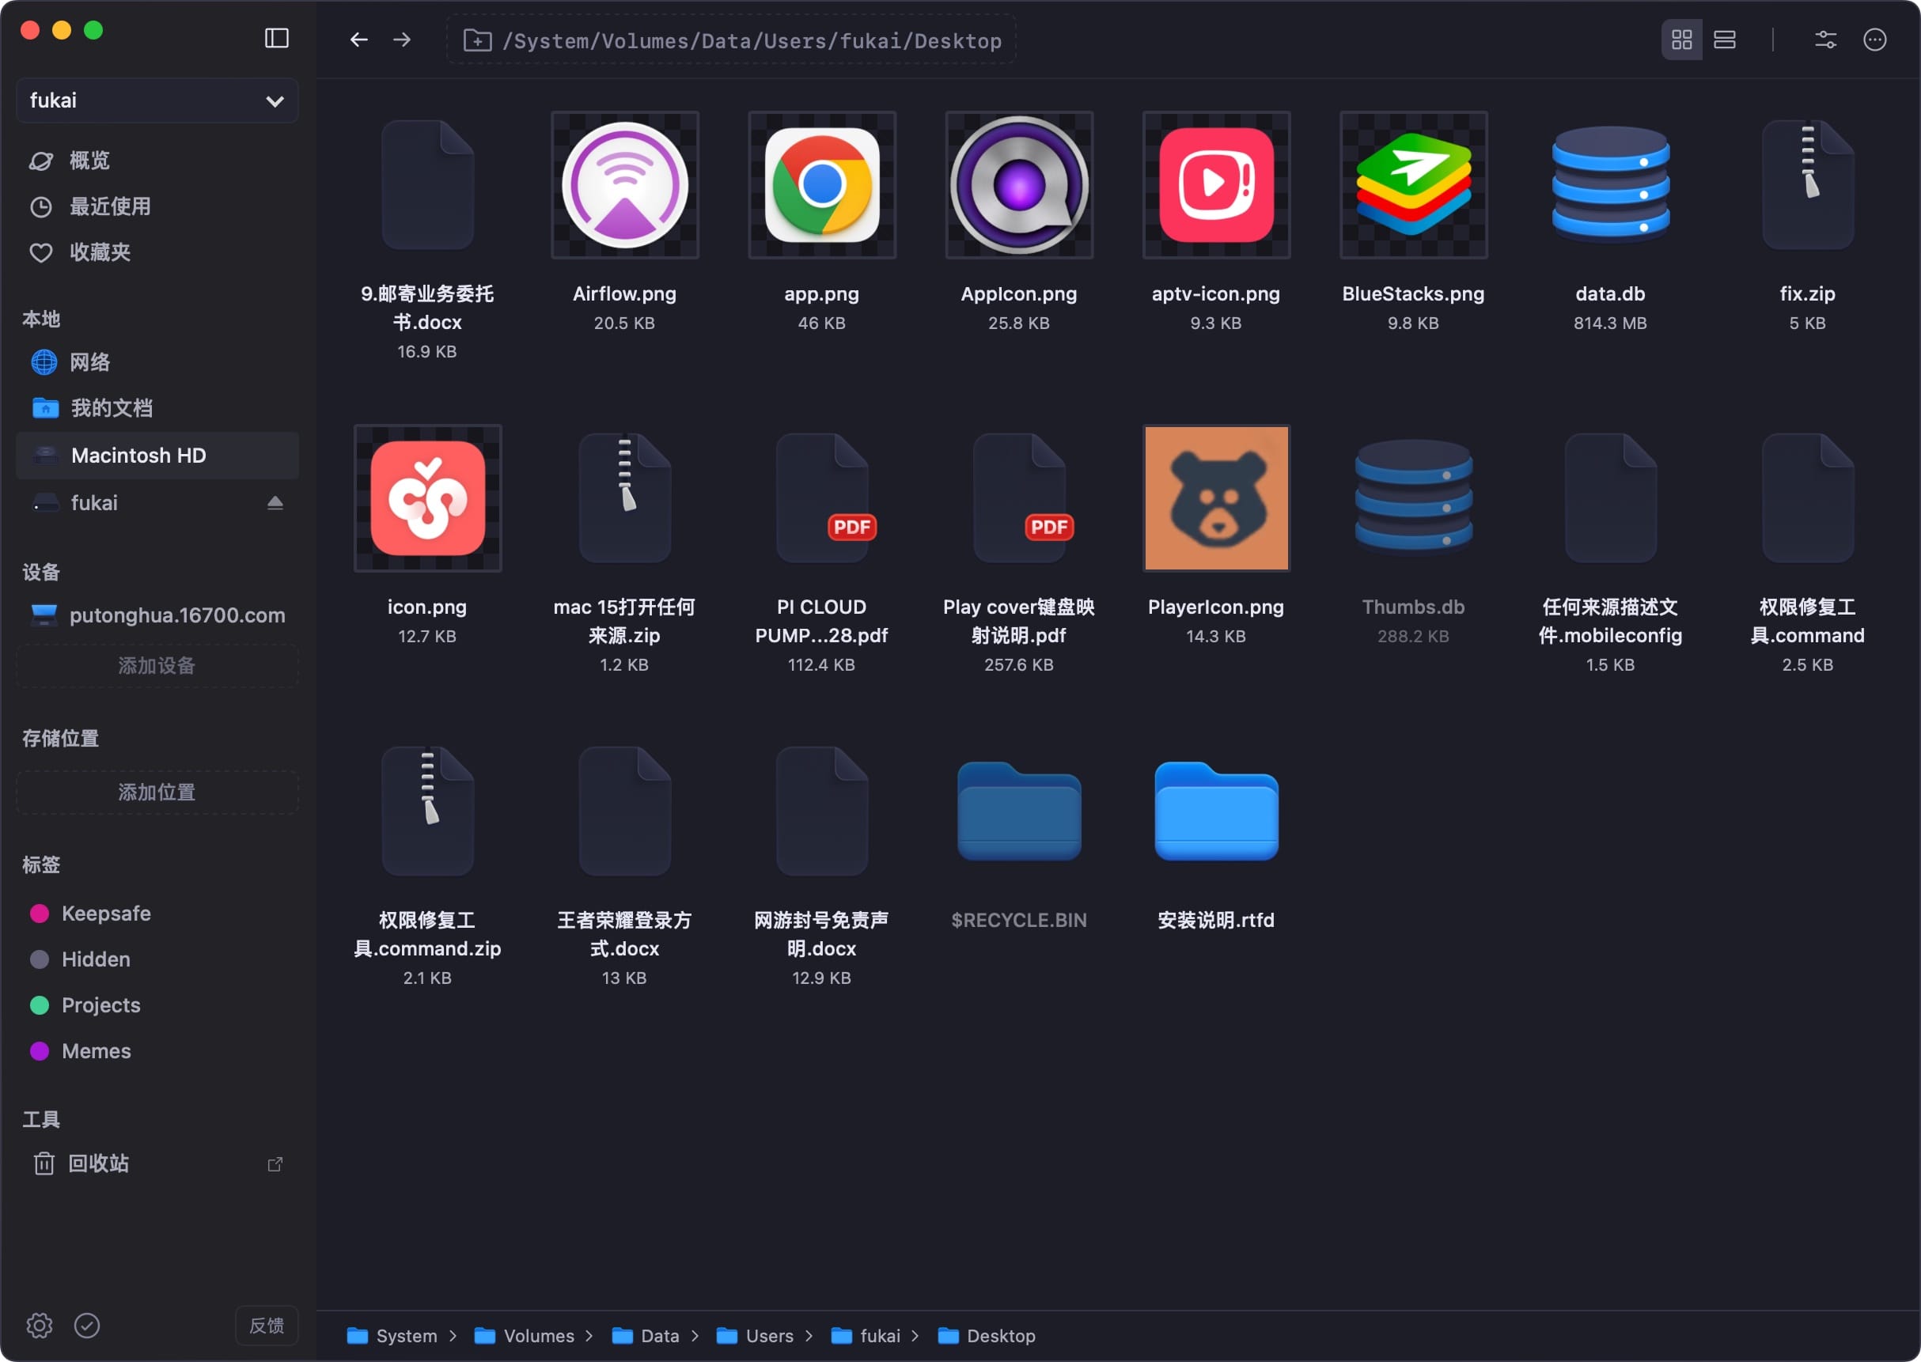Switch to grid view
Viewport: 1921px width, 1362px height.
click(1681, 40)
